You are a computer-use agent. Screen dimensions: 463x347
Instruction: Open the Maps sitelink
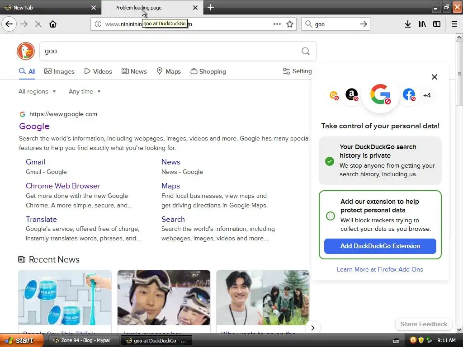(170, 186)
